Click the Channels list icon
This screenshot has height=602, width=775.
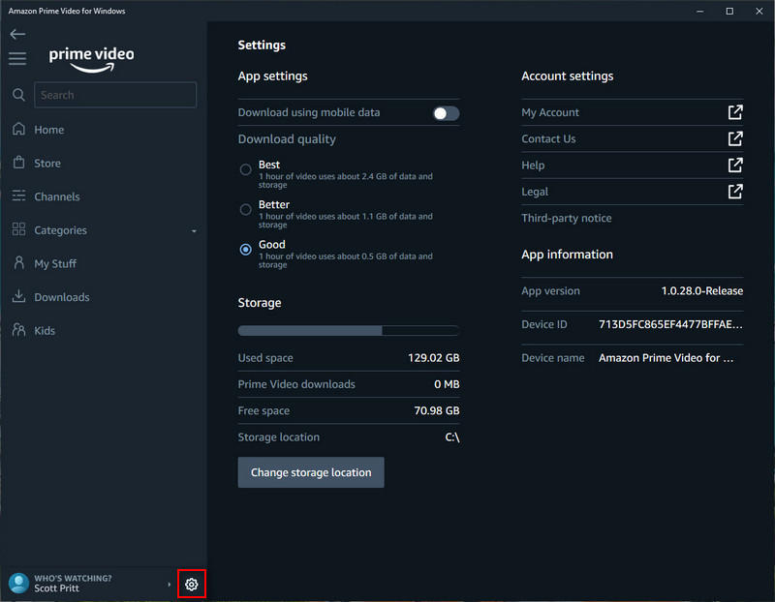[18, 196]
